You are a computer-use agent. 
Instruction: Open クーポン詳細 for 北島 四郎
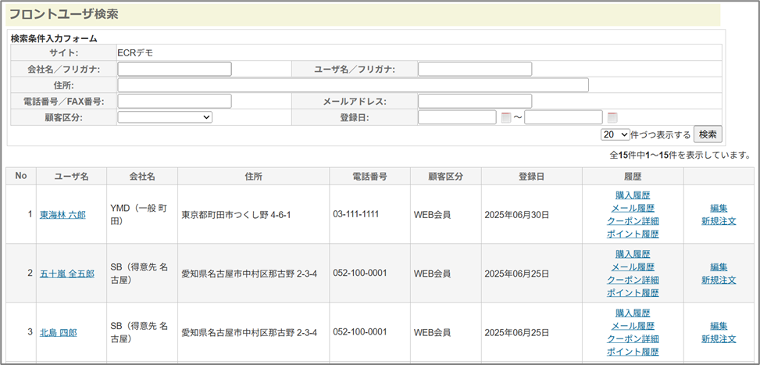click(x=633, y=338)
